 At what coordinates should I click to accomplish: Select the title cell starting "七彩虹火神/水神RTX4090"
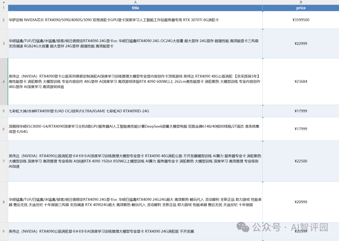(135, 111)
